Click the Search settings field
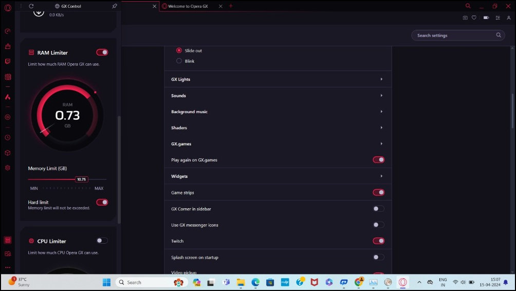 458,35
